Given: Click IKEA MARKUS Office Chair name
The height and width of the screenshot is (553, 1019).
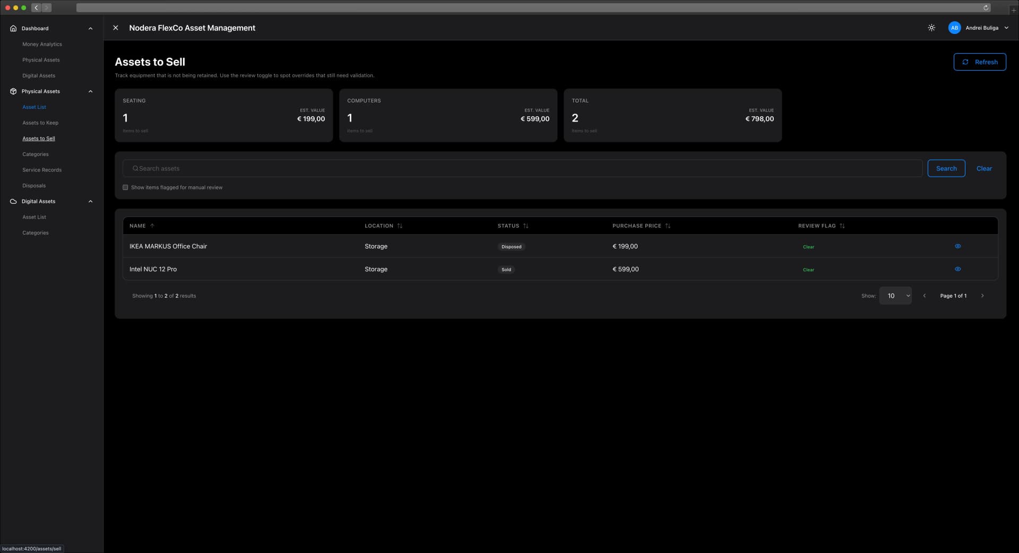Looking at the screenshot, I should [x=168, y=246].
